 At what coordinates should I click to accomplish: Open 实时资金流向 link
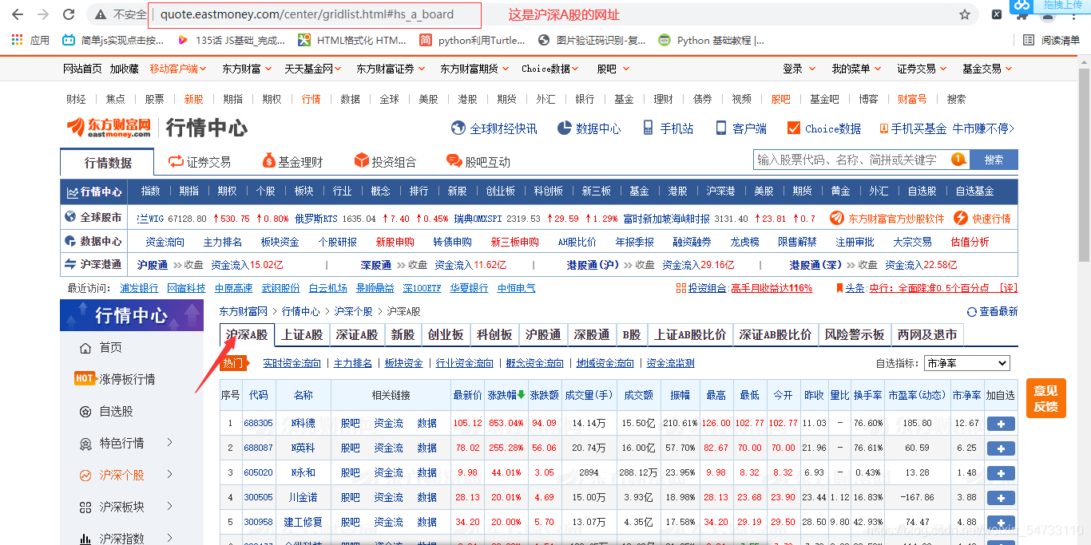(292, 364)
